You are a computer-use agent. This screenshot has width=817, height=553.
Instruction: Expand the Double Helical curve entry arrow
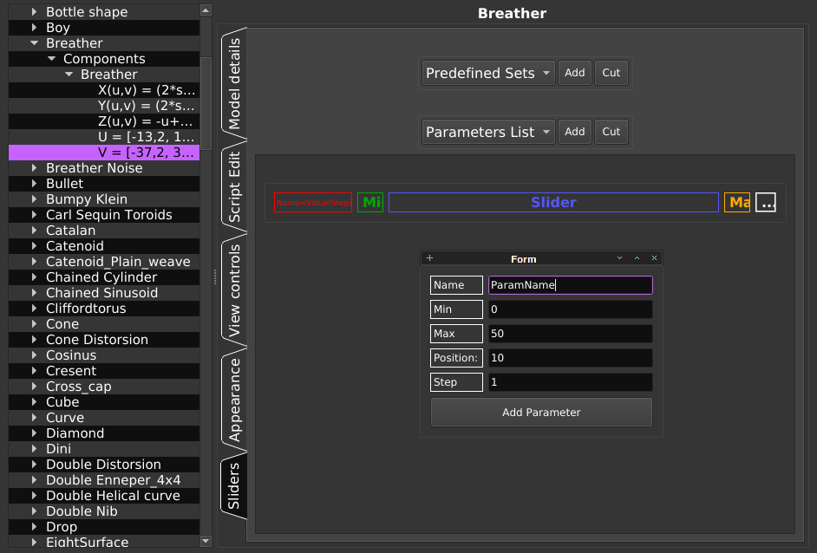(35, 496)
